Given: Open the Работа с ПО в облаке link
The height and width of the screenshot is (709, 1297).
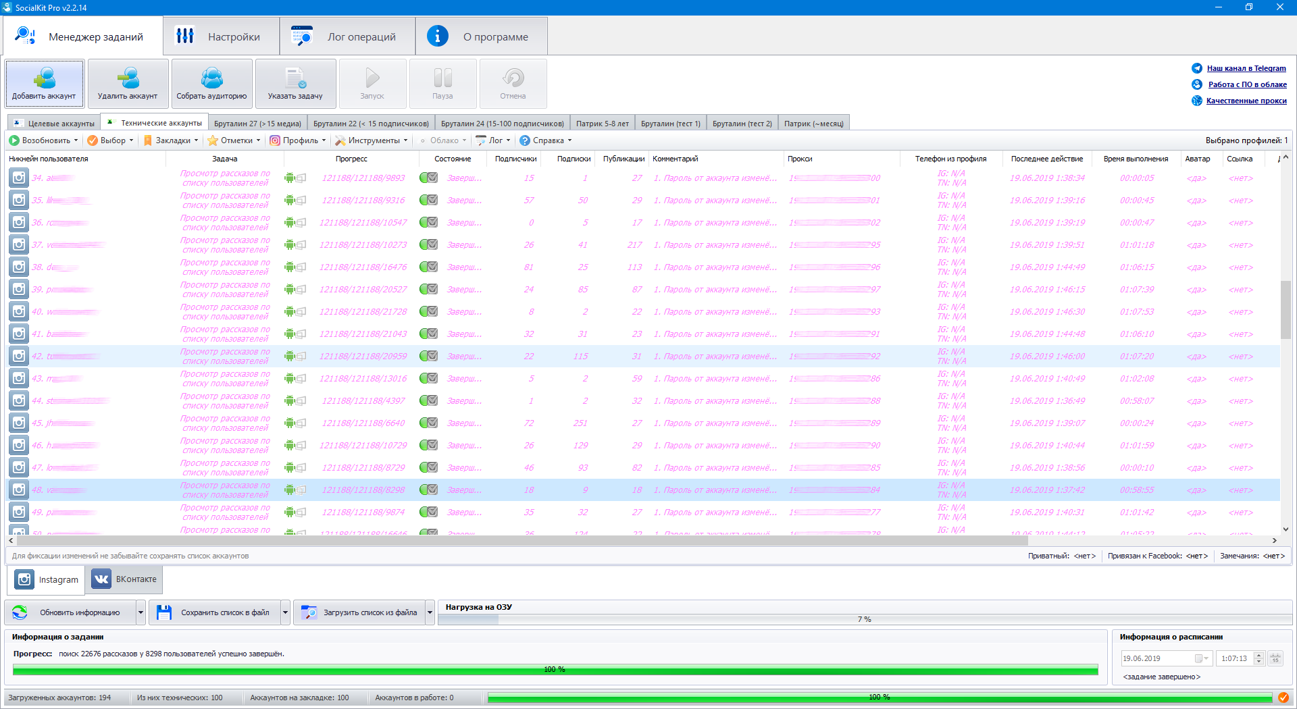Looking at the screenshot, I should (1247, 84).
